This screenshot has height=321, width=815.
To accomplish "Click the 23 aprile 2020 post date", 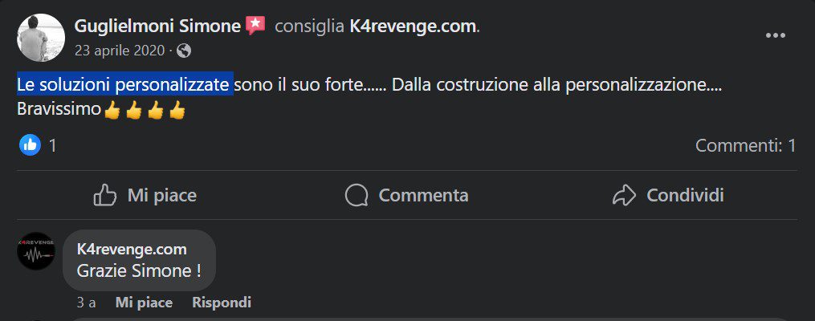I will (120, 51).
